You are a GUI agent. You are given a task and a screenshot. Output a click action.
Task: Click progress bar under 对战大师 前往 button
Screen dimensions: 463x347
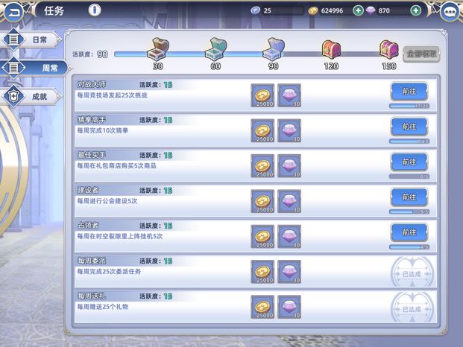click(409, 106)
